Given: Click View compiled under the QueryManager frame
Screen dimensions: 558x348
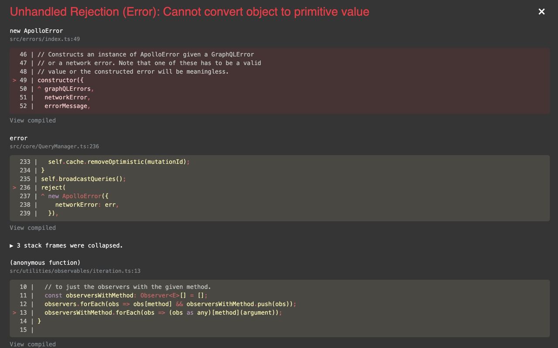Looking at the screenshot, I should pos(33,228).
